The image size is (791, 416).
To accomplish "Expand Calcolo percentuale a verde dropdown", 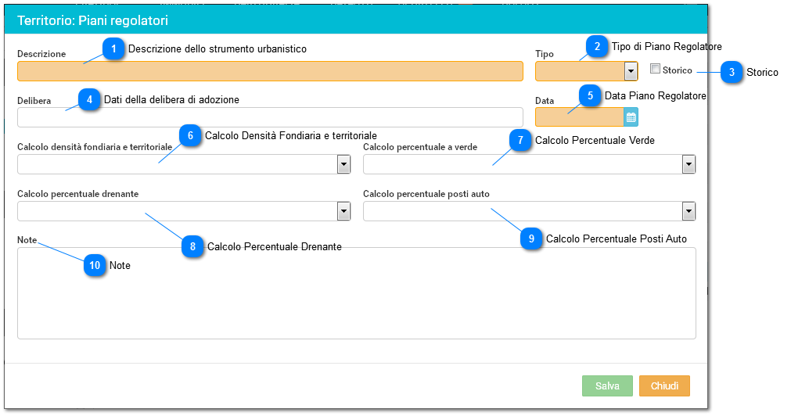I will pos(689,164).
